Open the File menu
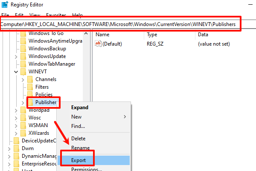256x171 pixels. 5,15
